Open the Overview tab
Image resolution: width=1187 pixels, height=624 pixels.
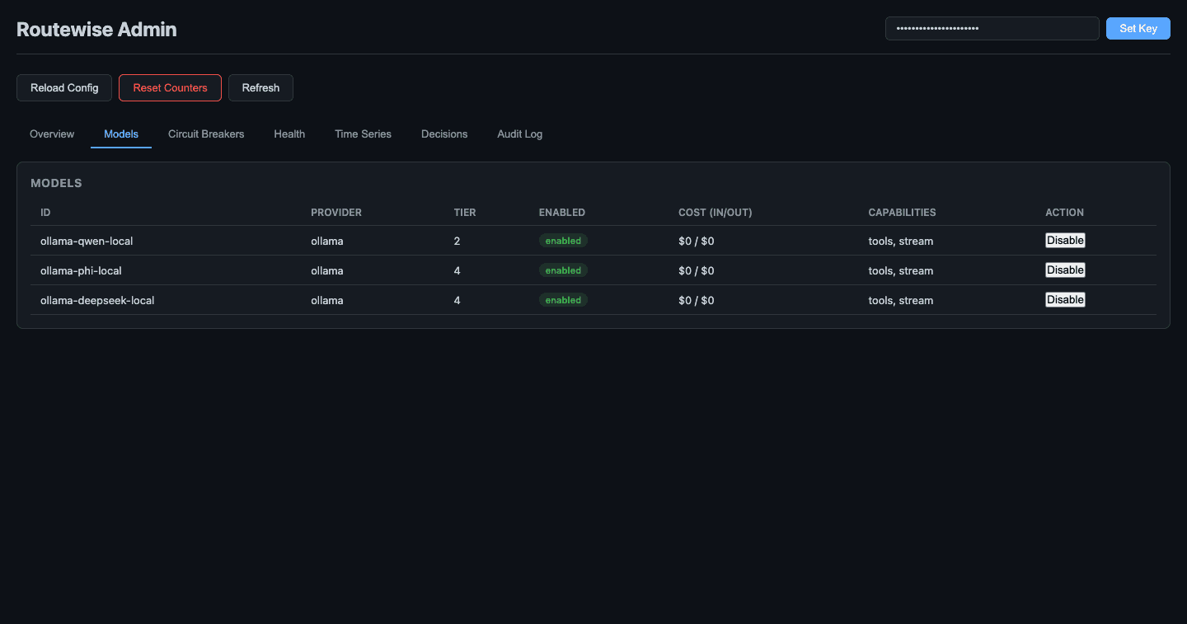click(x=52, y=134)
